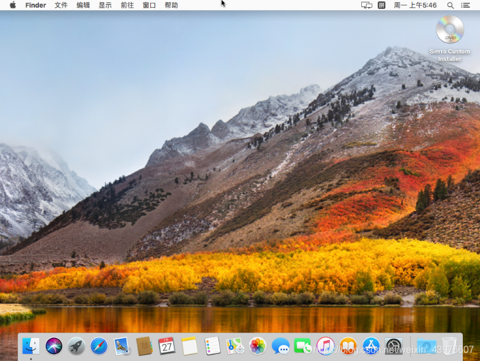Launch Siri from the Dock

tap(54, 346)
